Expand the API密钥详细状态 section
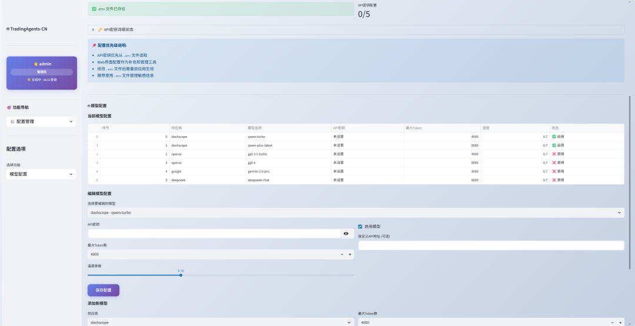Screen dimensions: 635x326 click(x=93, y=29)
